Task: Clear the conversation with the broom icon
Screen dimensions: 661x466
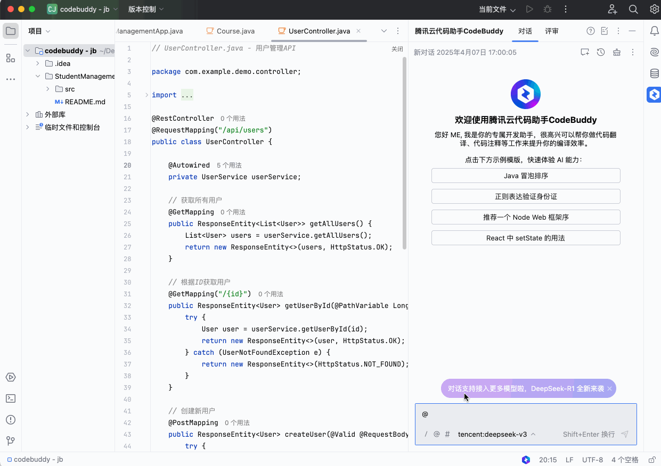Action: tap(617, 52)
